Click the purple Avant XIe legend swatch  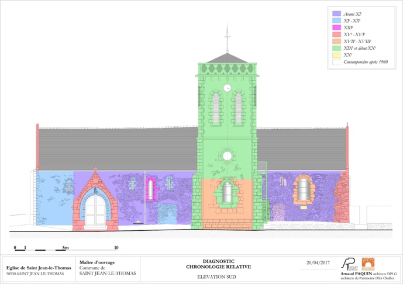337,13
